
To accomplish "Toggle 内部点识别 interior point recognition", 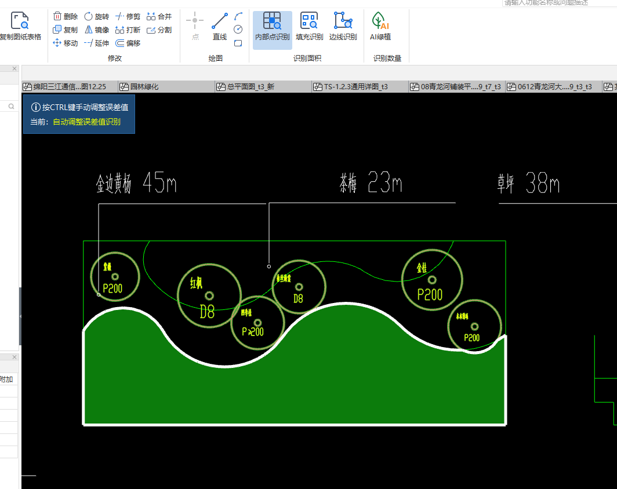I will 272,27.
